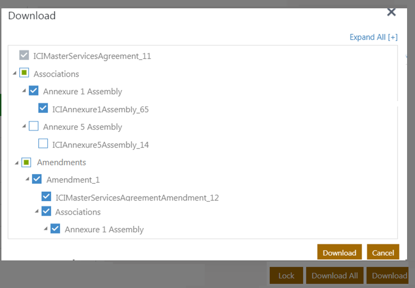Uncheck the ICIAnnexure1Assembly_65 checkbox

pos(43,109)
